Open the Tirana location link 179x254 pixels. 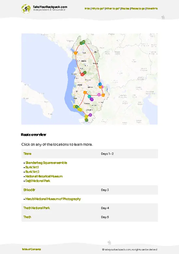[27, 154]
